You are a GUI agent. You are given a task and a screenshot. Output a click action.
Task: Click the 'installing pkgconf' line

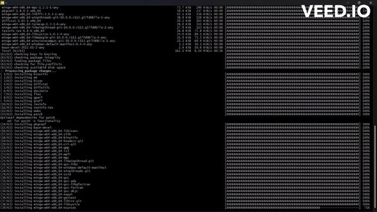(24, 124)
